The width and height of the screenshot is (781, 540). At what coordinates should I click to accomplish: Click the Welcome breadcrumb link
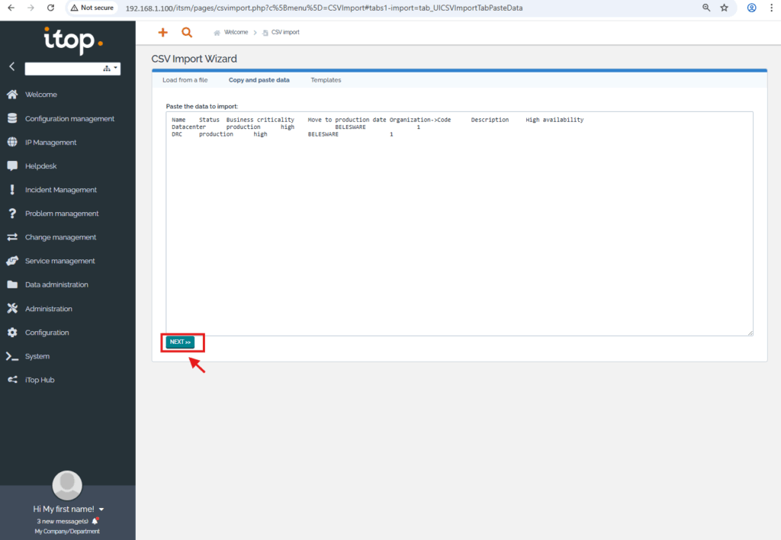click(x=236, y=33)
